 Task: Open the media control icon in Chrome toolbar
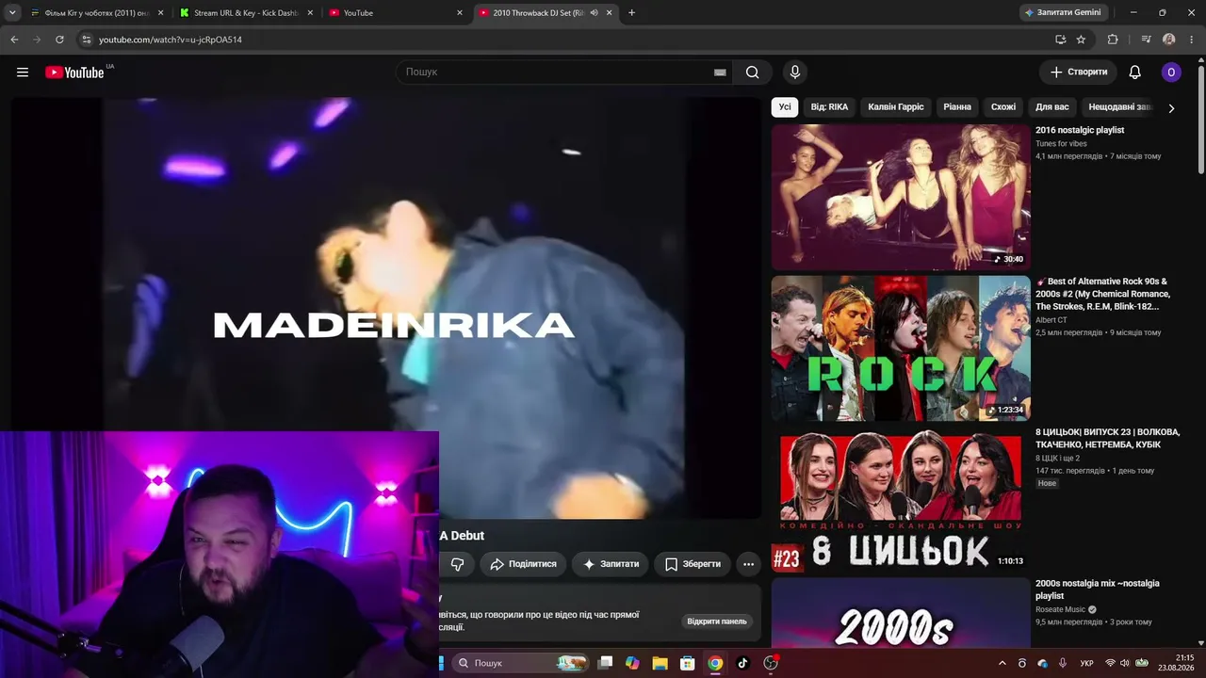click(1146, 40)
